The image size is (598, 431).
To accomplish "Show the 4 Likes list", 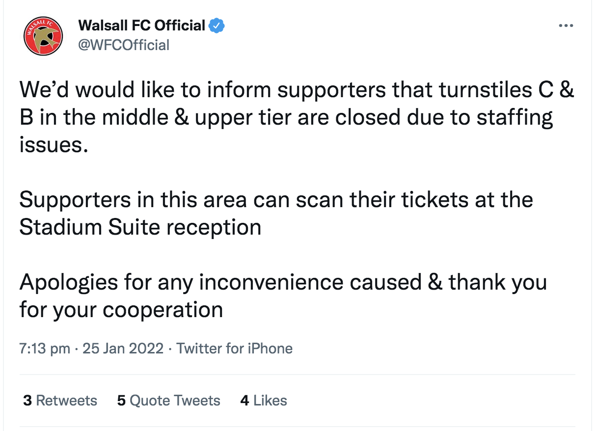I will [x=264, y=401].
